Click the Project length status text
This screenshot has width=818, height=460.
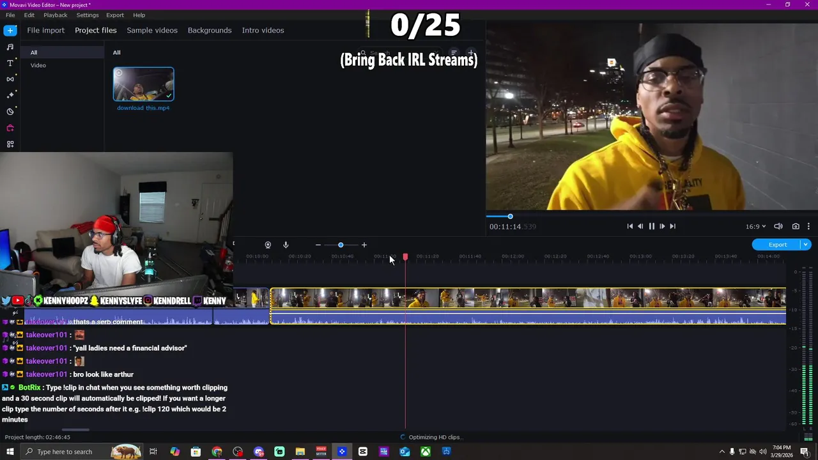point(38,438)
